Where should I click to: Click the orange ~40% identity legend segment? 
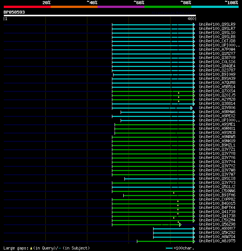(x=74, y=7)
